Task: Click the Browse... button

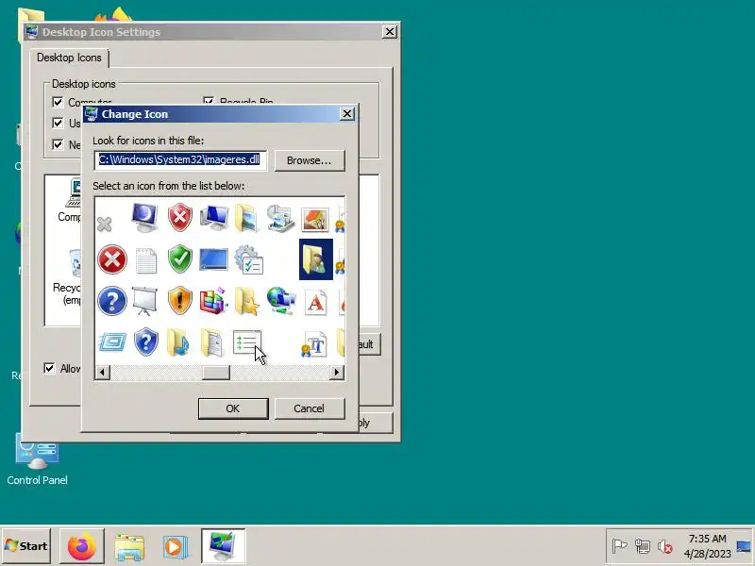Action: [310, 160]
